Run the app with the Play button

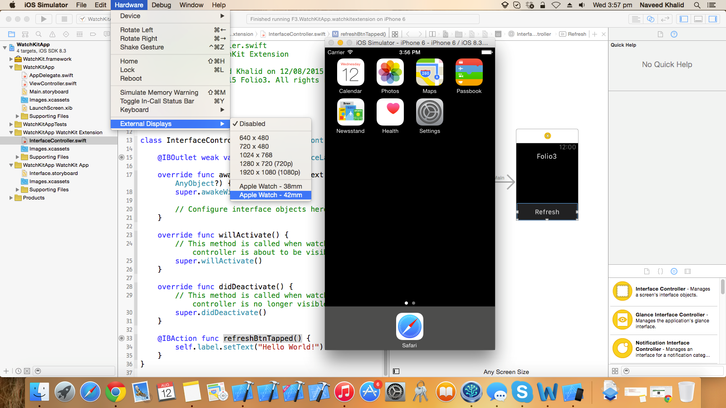coord(43,19)
